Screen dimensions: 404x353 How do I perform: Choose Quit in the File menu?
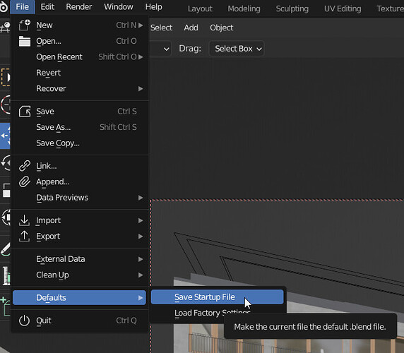point(79,321)
